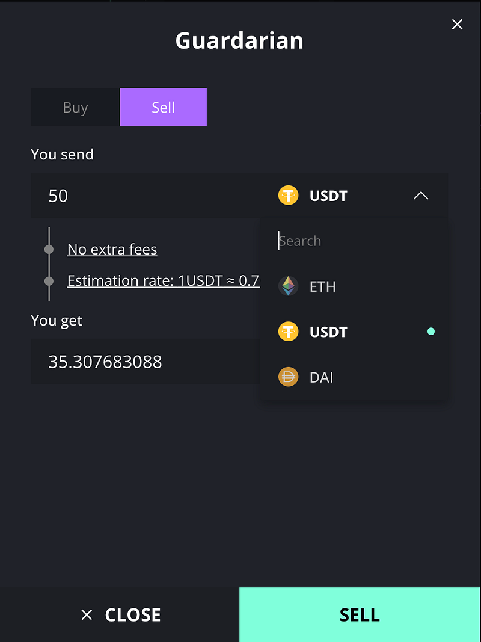Click the USDT Tether icon in dropdown list
481x642 pixels.
pos(289,332)
